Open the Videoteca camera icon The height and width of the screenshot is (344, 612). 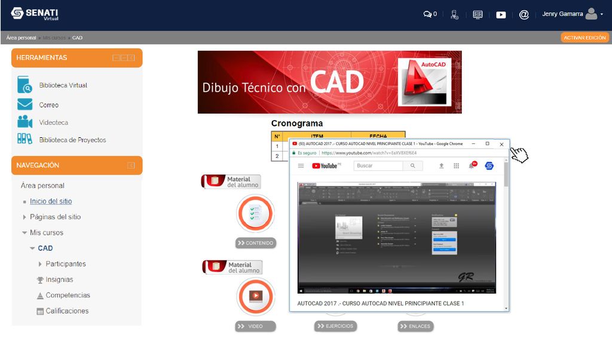[25, 122]
